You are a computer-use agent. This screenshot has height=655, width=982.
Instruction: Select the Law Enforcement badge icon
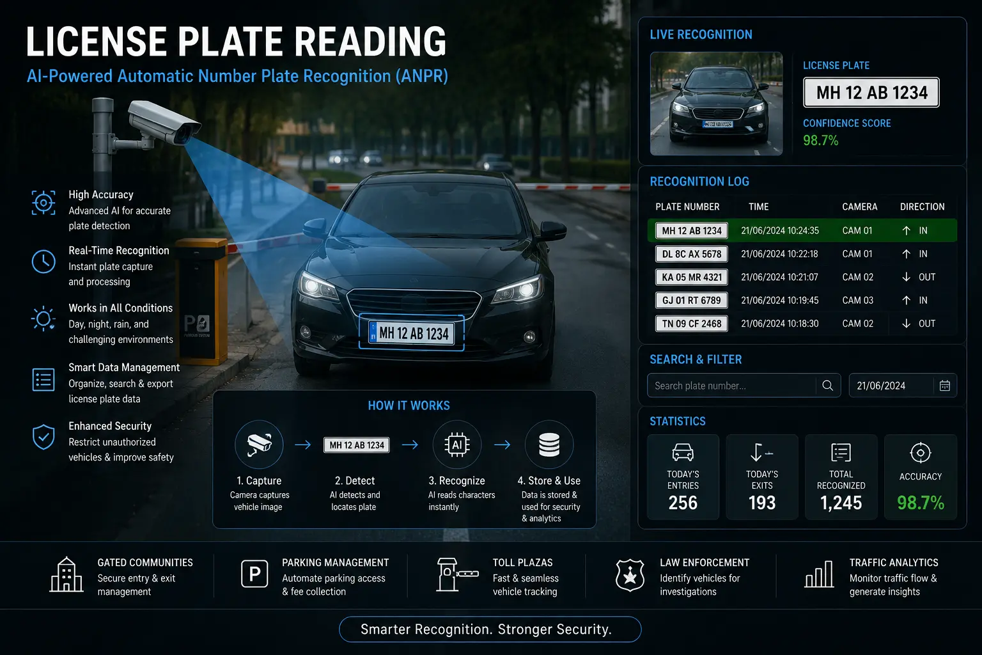pyautogui.click(x=630, y=574)
